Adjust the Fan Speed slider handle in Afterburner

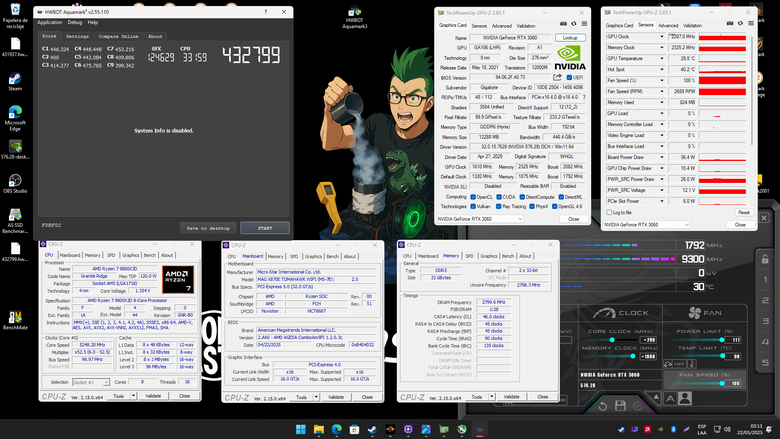click(722, 383)
